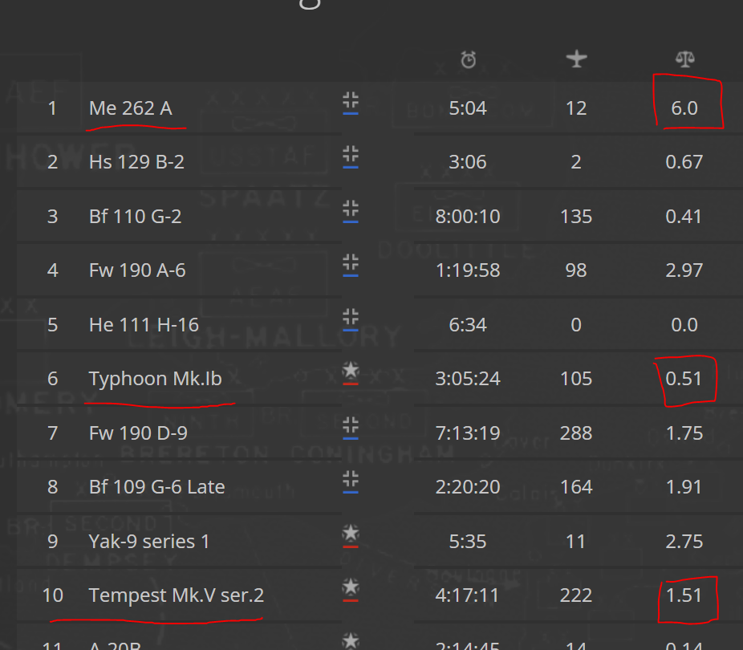
Task: Click the 98 kills count for Fw 190 A-6
Action: click(x=576, y=270)
